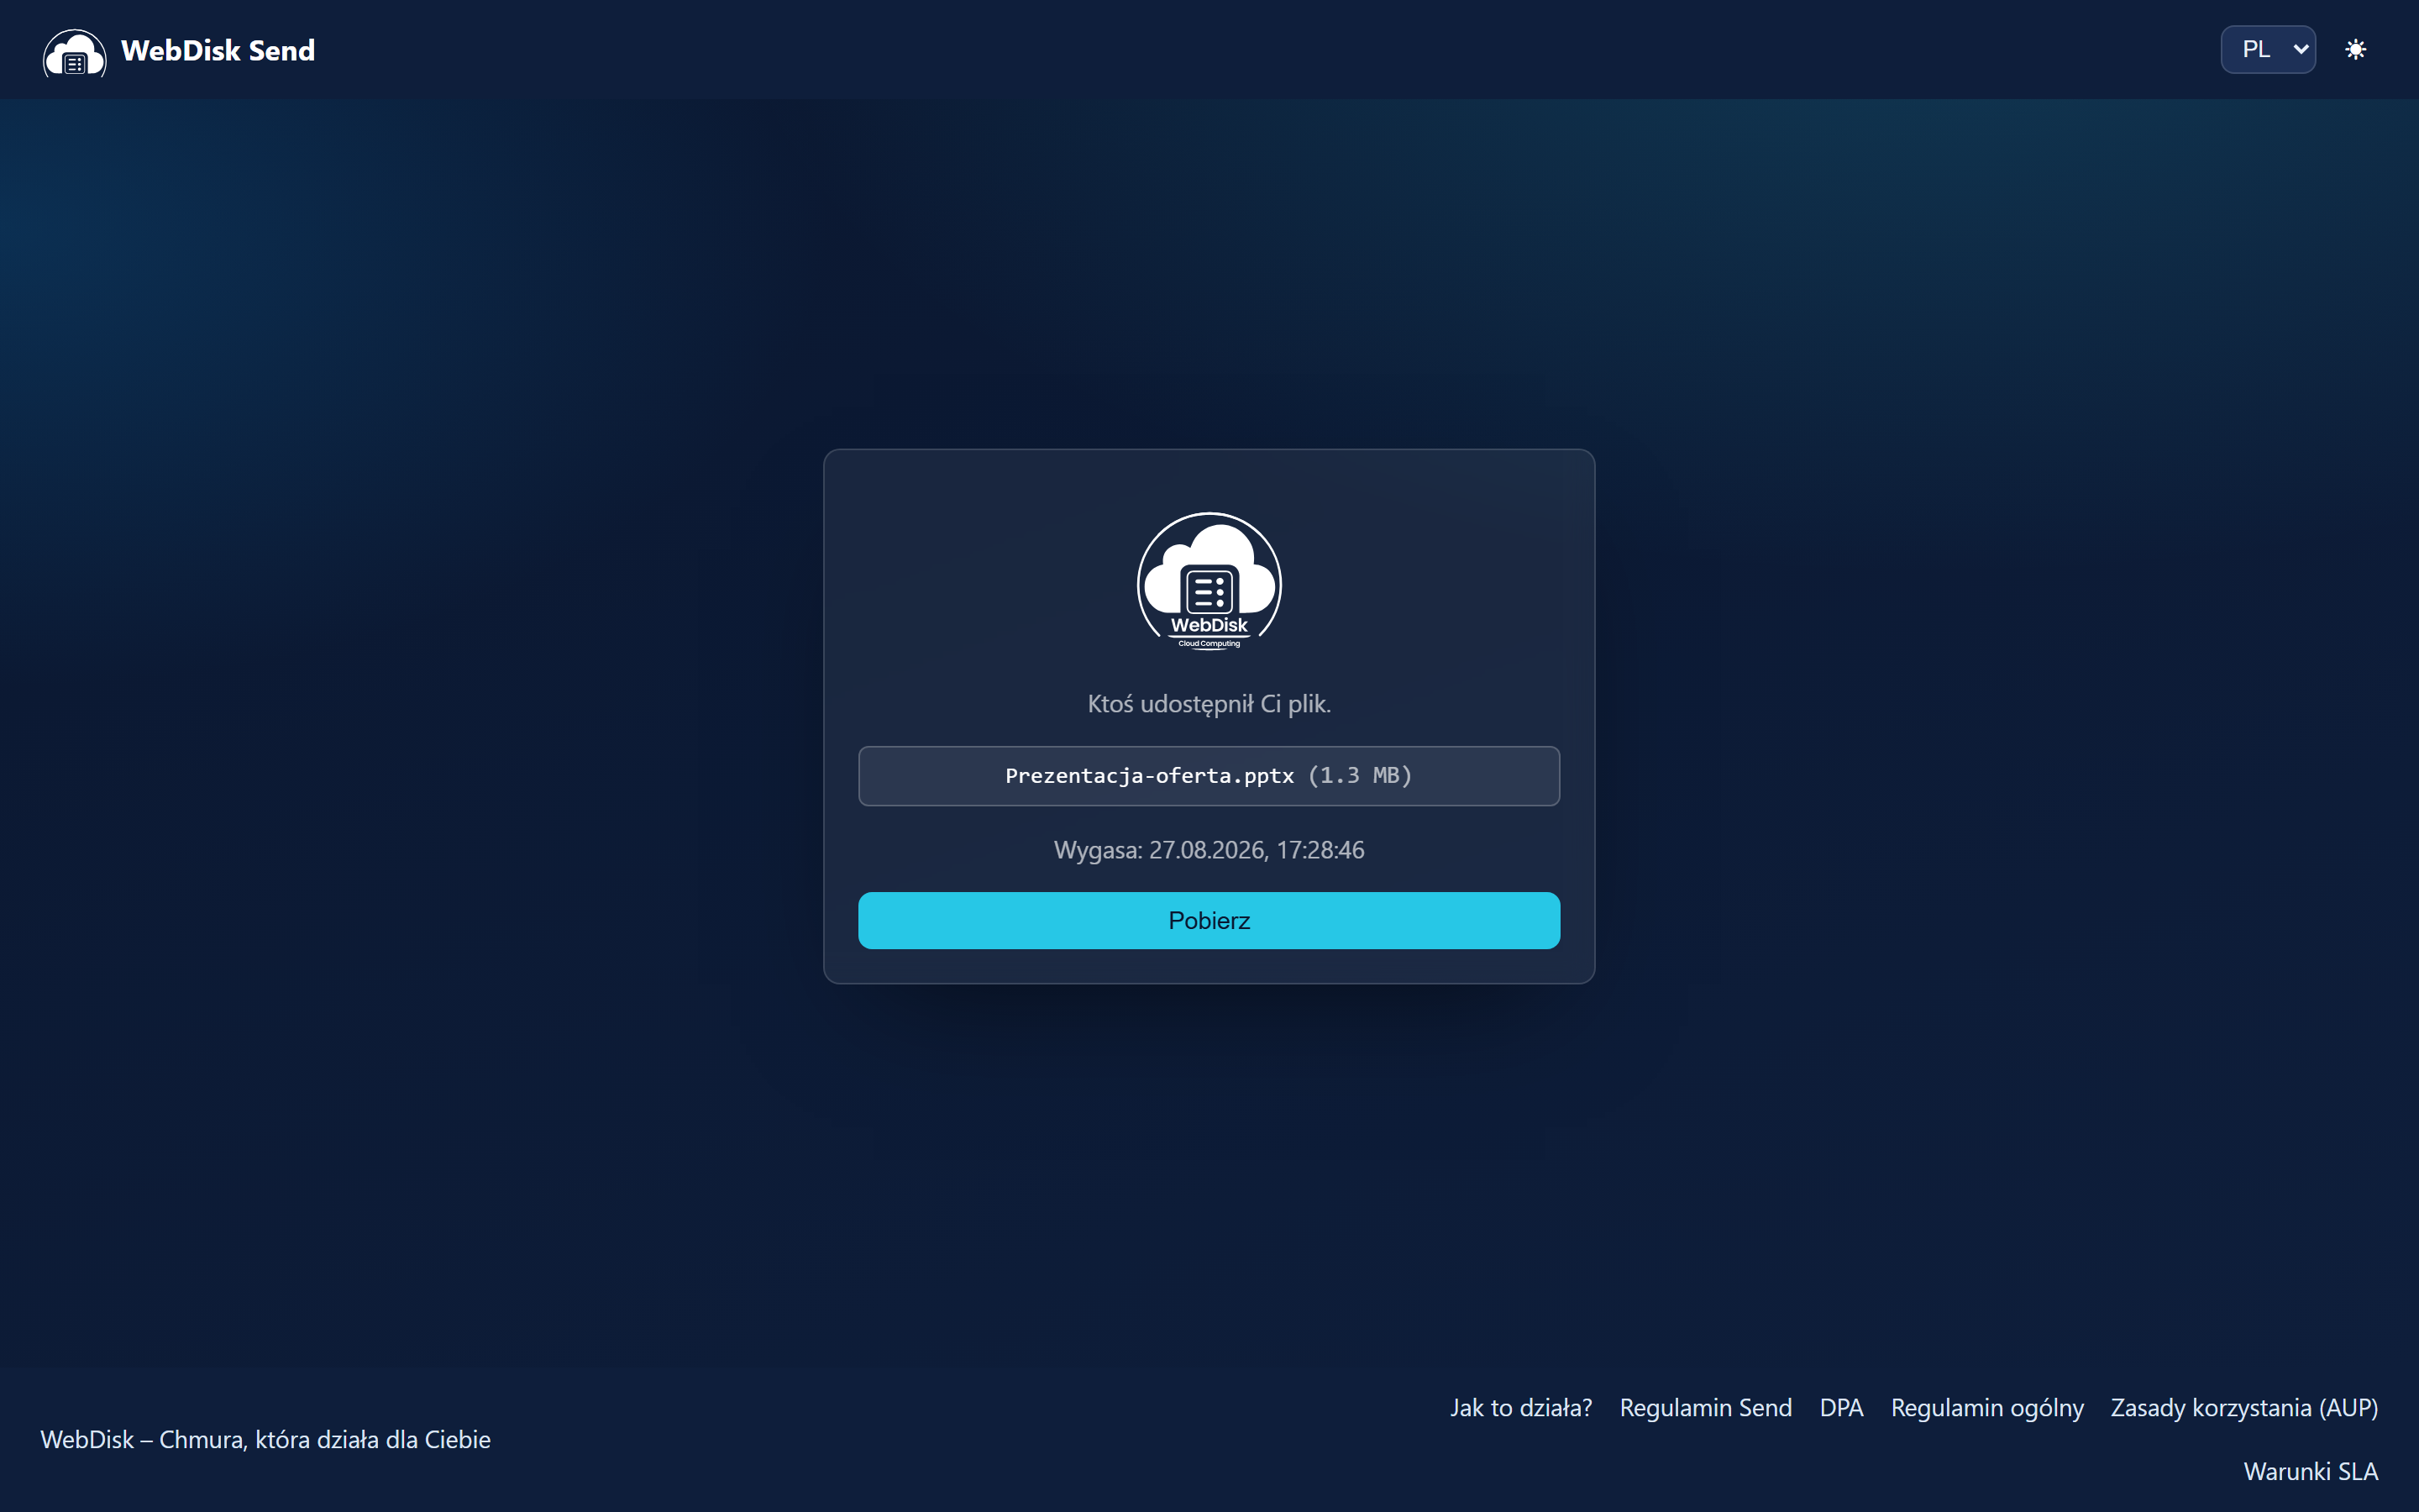This screenshot has height=1512, width=2419.
Task: Click the Pobierz download button
Action: coord(1209,920)
